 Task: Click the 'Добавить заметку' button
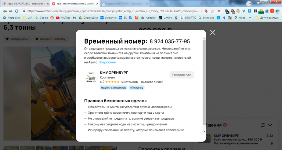pos(51,39)
